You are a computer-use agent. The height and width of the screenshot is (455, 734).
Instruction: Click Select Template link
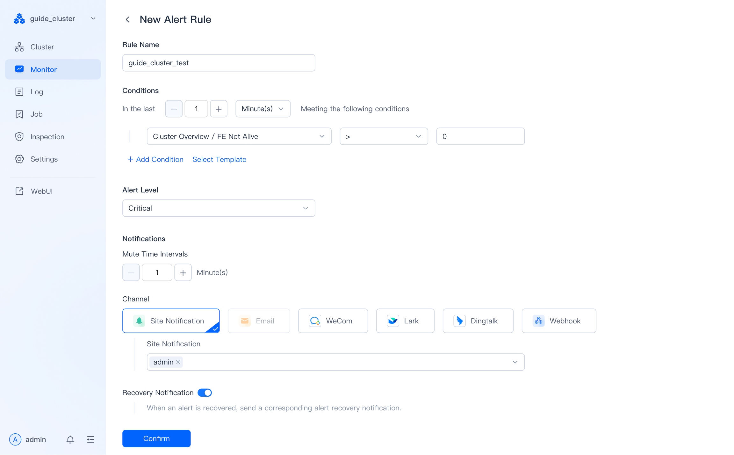pyautogui.click(x=219, y=159)
